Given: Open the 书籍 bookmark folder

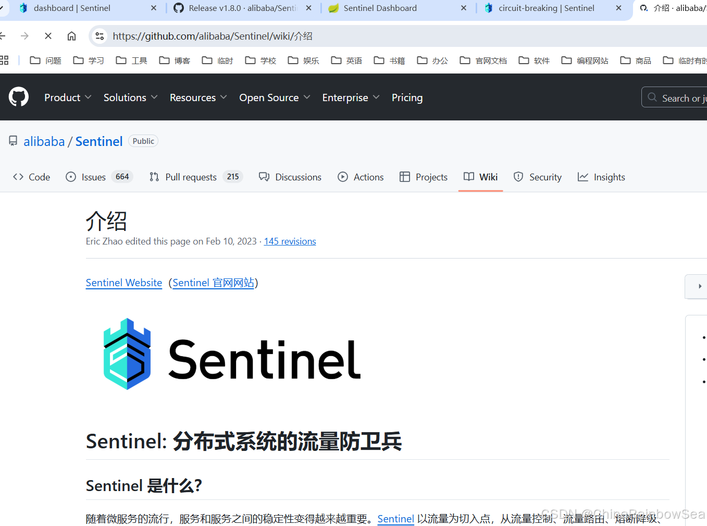Looking at the screenshot, I should pos(389,60).
